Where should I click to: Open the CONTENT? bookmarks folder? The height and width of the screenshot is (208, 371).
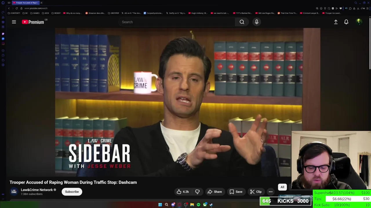coord(14,13)
